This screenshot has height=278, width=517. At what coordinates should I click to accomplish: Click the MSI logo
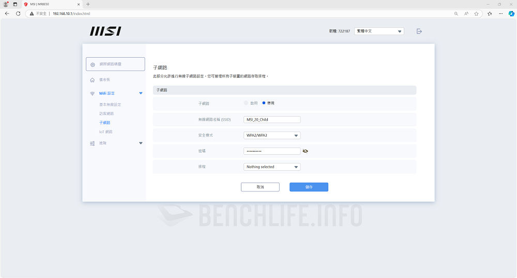coord(105,31)
